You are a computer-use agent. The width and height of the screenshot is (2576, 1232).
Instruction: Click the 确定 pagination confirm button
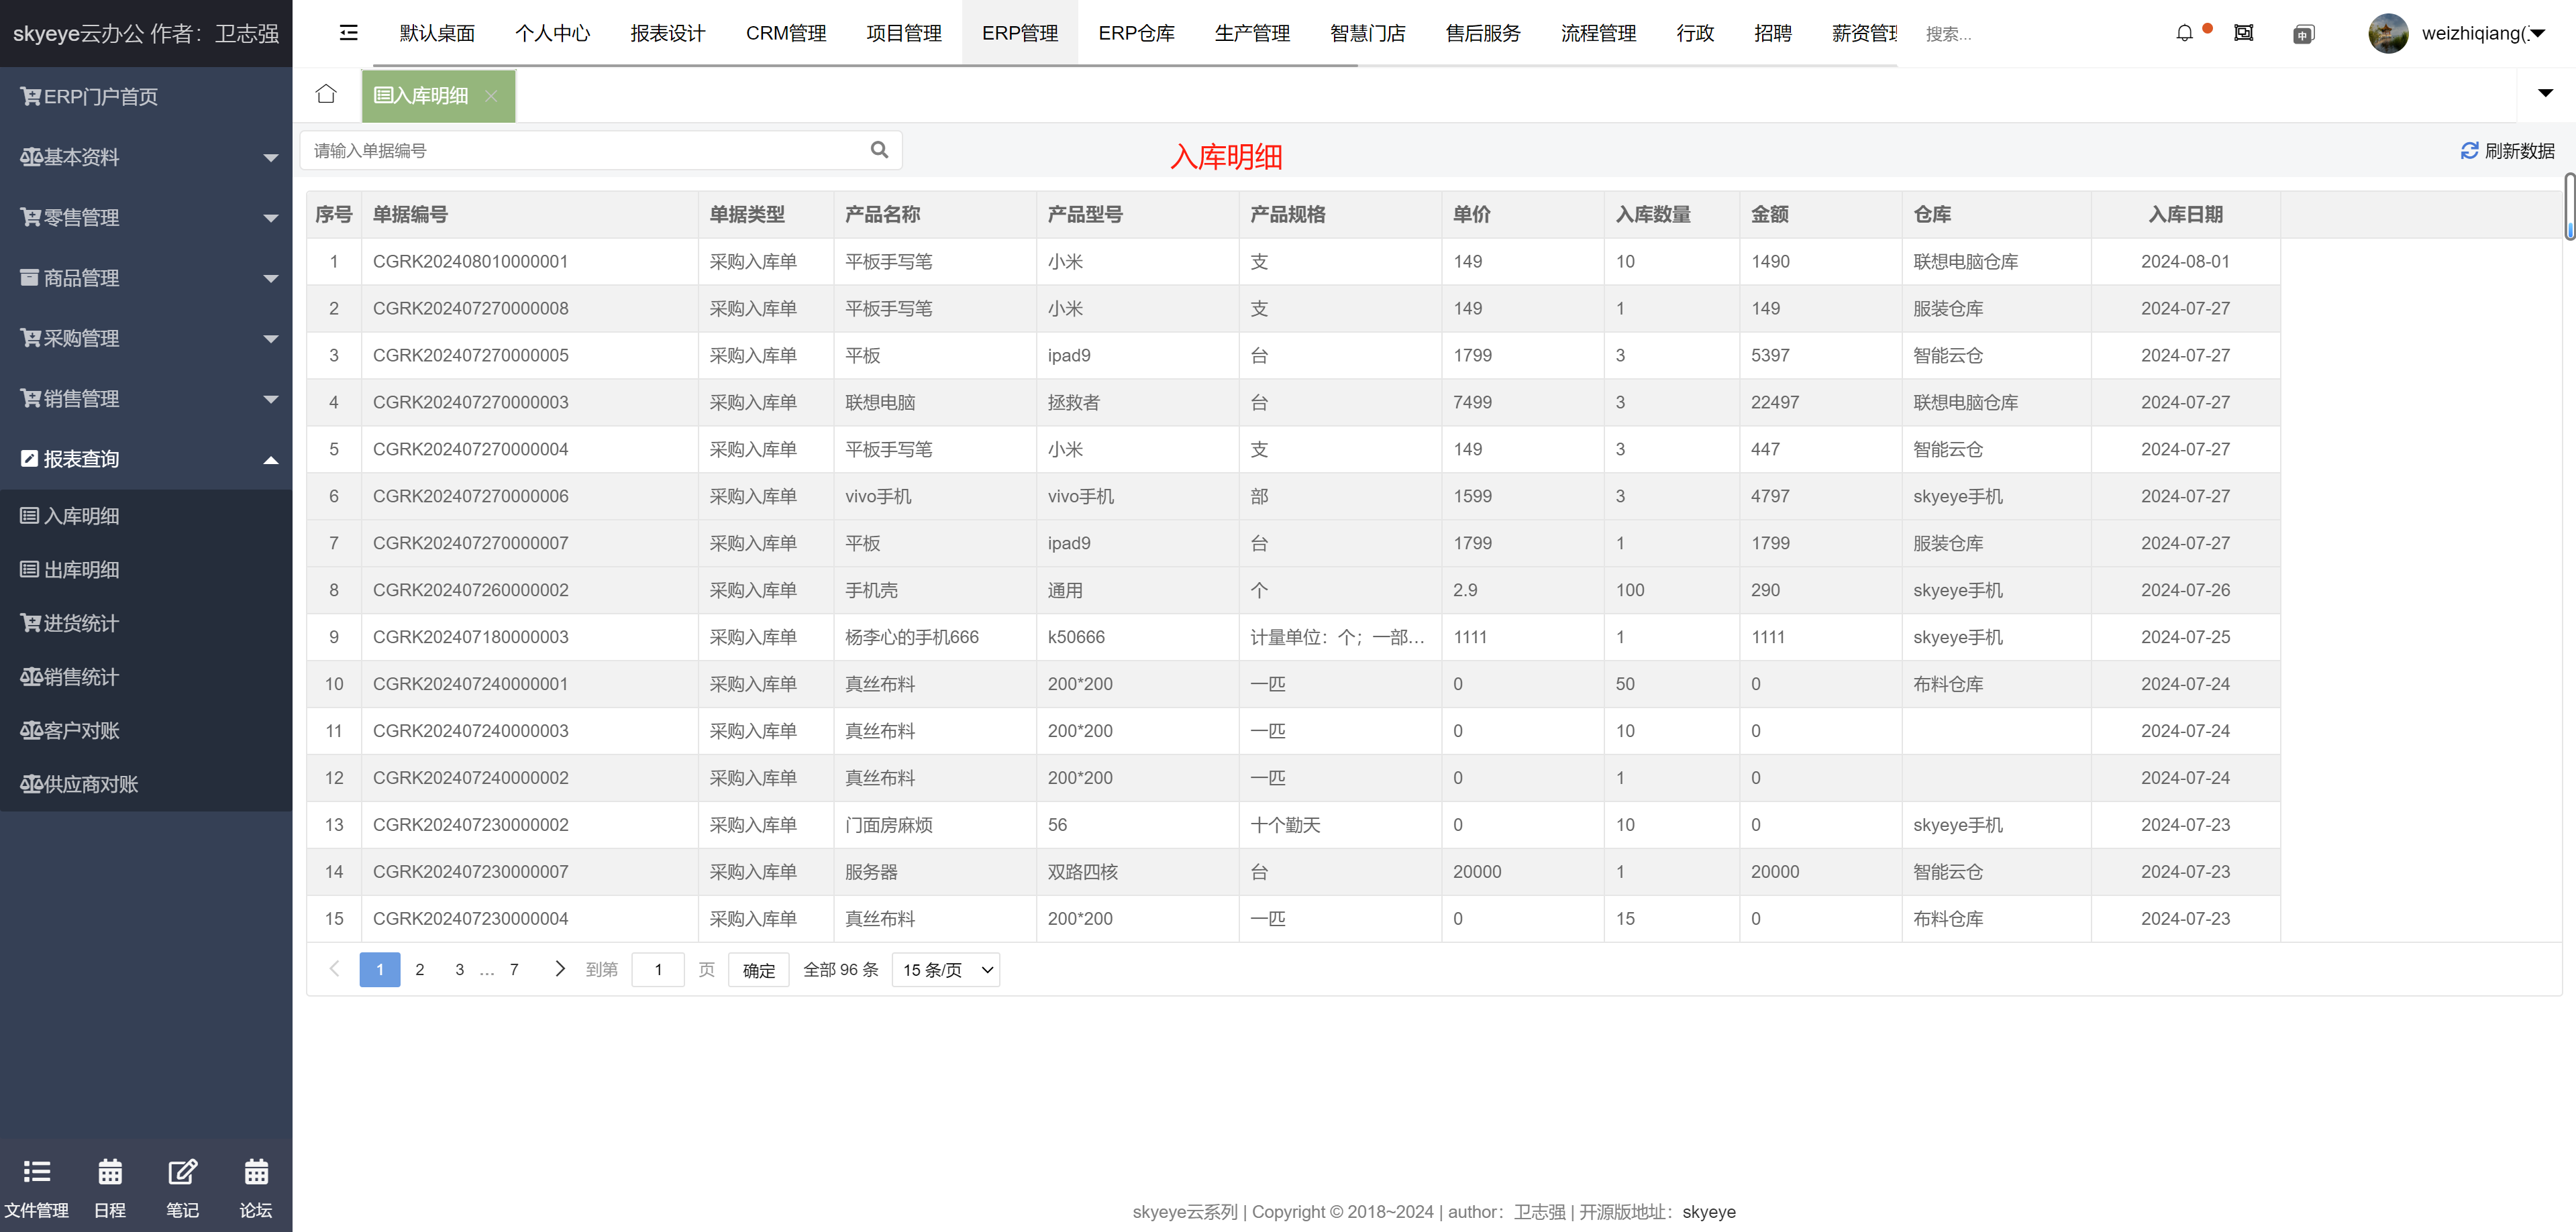pyautogui.click(x=758, y=970)
